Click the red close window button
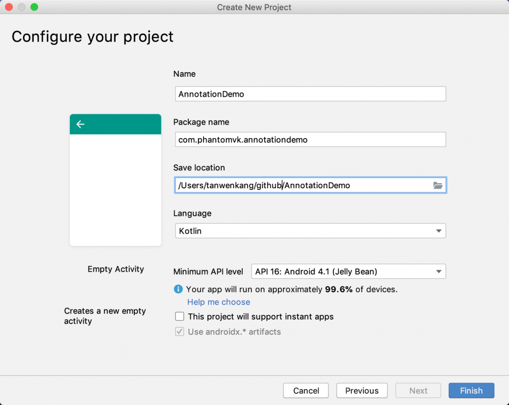509x405 pixels. [x=10, y=7]
